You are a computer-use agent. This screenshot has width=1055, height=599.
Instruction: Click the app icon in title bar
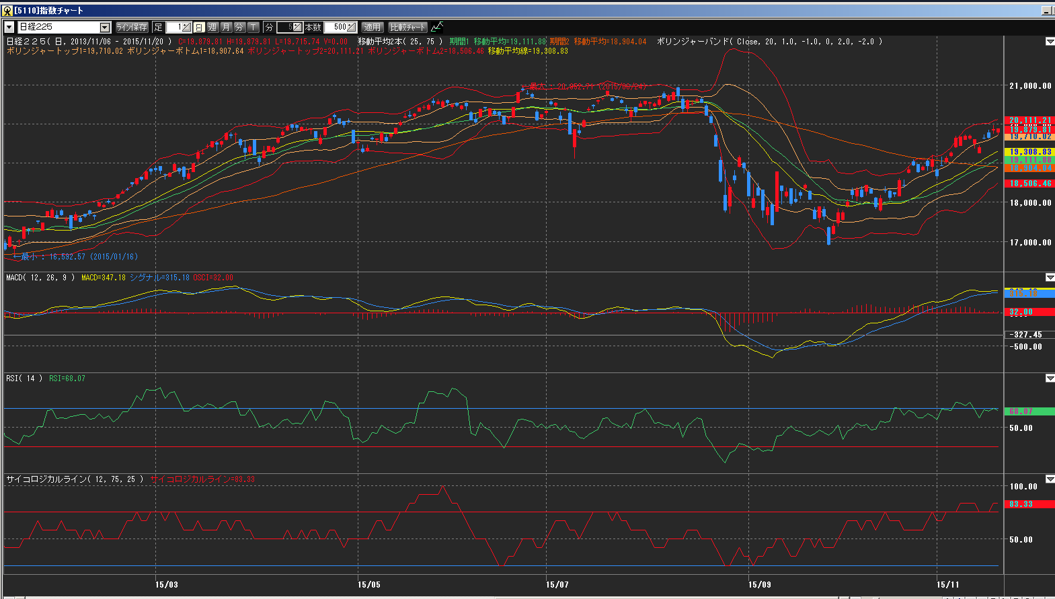[x=7, y=10]
